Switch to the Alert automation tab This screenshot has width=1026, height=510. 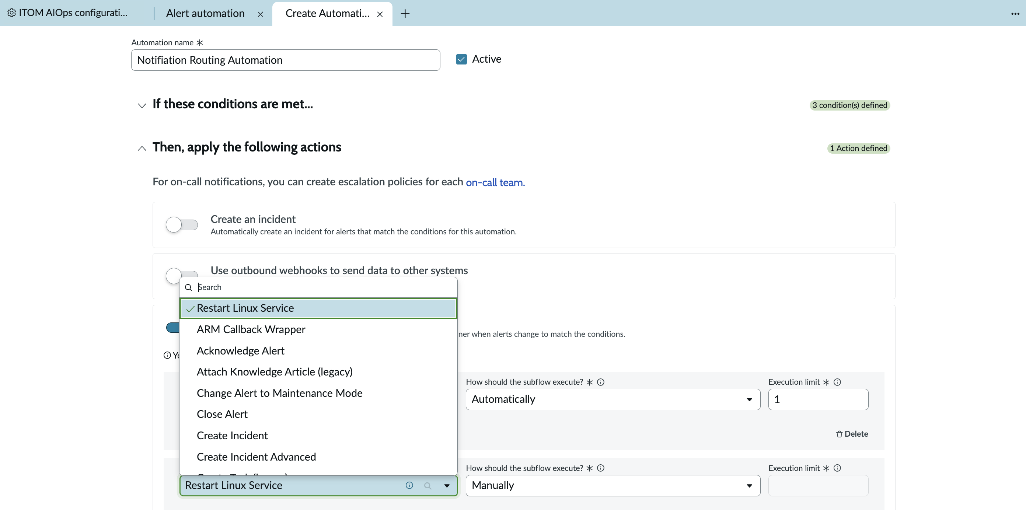(x=205, y=13)
